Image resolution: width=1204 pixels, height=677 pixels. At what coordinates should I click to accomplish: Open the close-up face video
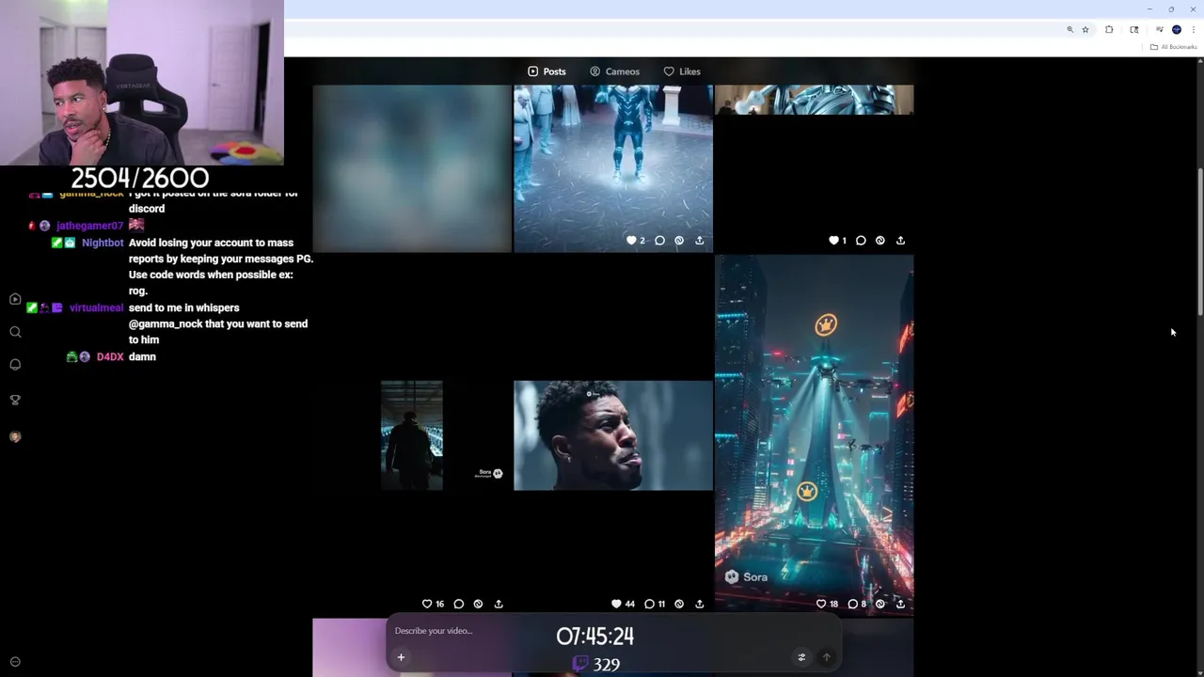pos(613,435)
